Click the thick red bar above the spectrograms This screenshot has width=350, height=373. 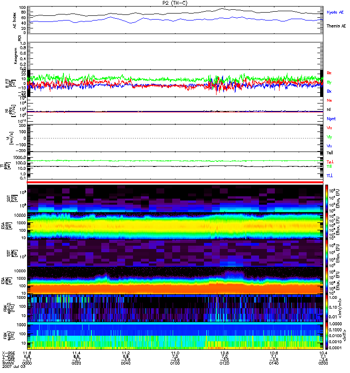click(175, 182)
